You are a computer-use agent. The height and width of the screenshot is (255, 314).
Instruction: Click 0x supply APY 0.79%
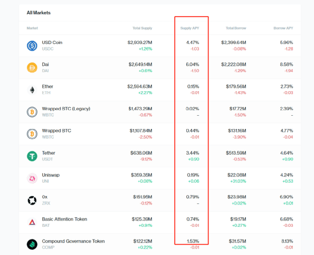point(193,197)
